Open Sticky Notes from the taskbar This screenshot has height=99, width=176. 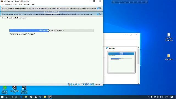[45, 97]
